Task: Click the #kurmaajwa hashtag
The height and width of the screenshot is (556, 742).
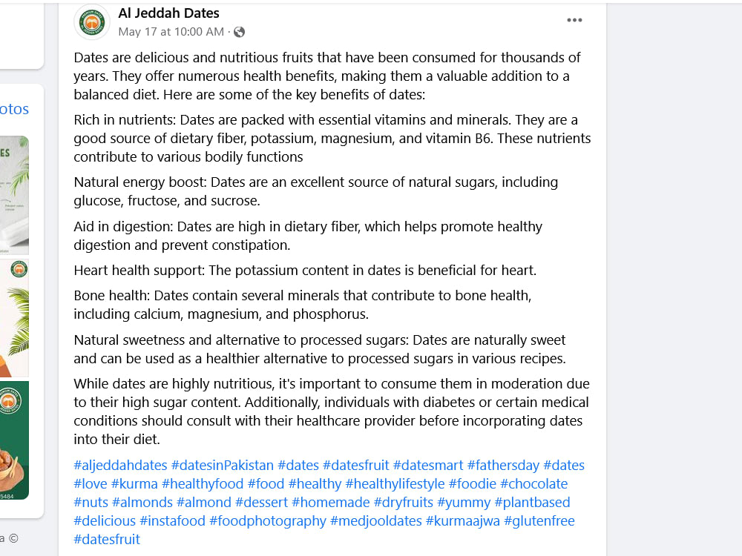Action: [463, 520]
